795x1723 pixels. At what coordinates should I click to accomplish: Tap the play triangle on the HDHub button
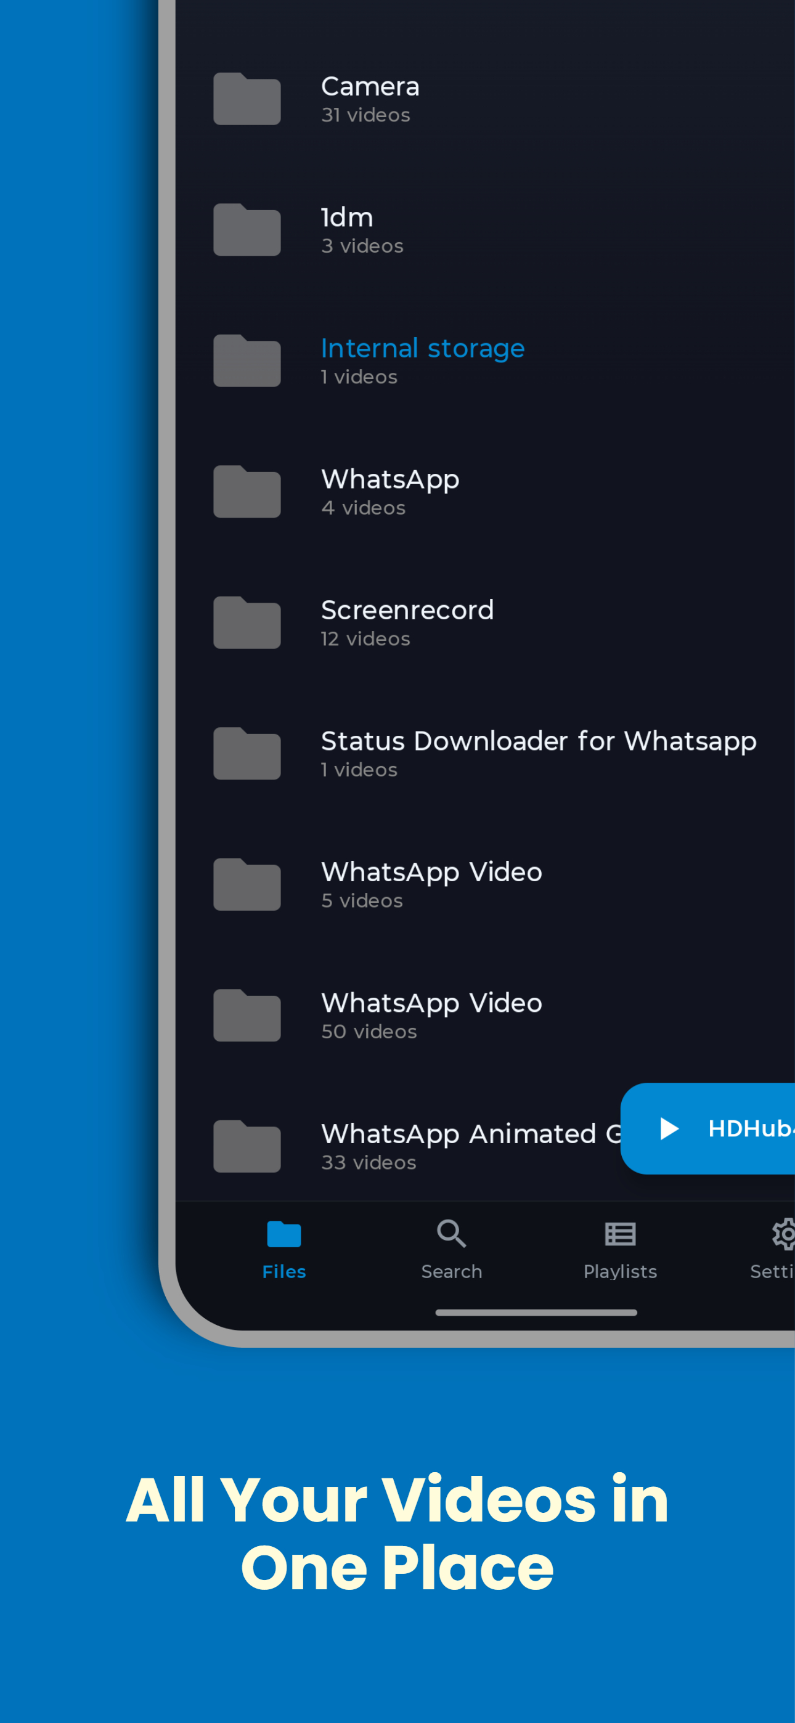tap(669, 1128)
